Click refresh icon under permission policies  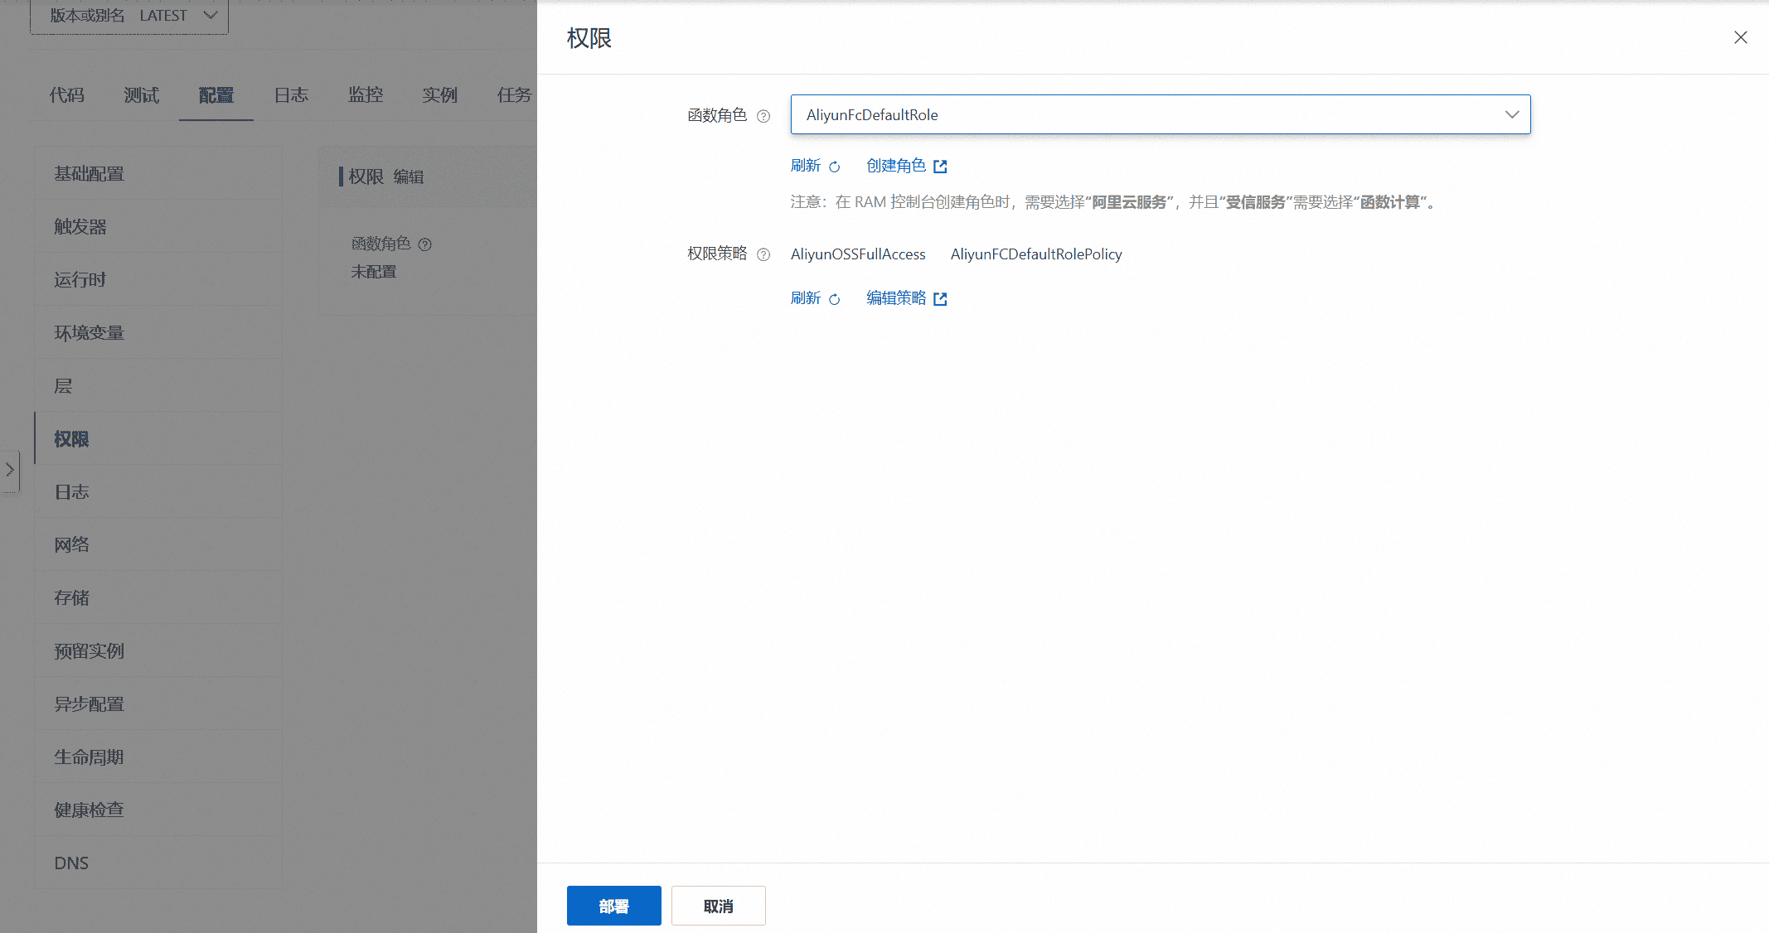pos(834,299)
